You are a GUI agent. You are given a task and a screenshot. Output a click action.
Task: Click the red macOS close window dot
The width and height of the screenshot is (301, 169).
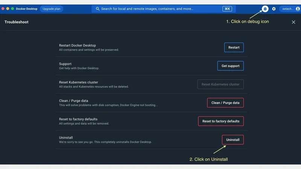coord(3,9)
